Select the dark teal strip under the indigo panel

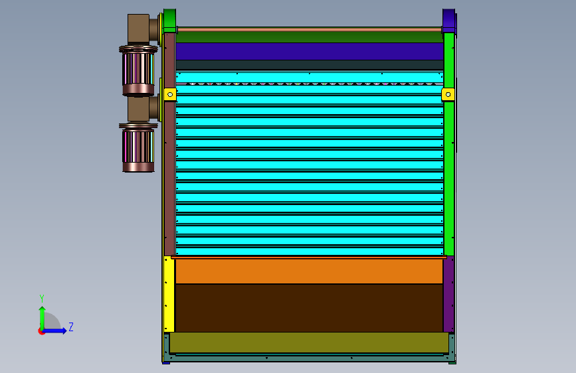310,64
